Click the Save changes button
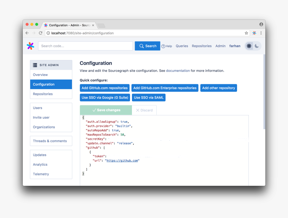Viewport: 288px width, 218px height. point(106,110)
